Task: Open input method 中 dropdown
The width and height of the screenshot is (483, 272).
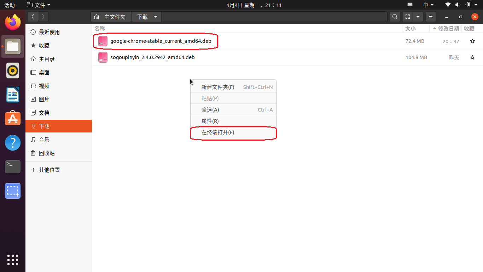Action: (x=428, y=5)
